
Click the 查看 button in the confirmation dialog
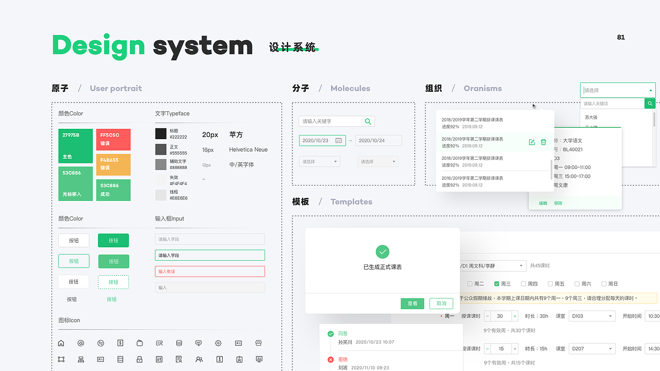412,303
